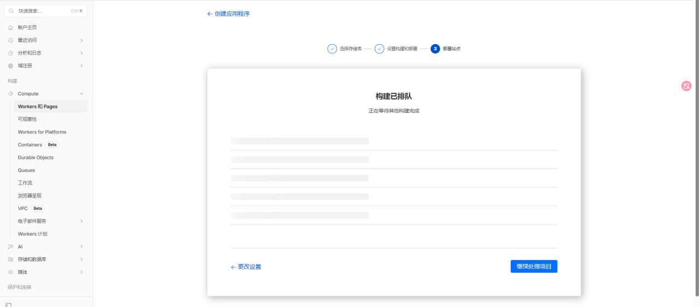Select Workers 和 Pages menu item
Screen dimensions: 700x307
50,106
